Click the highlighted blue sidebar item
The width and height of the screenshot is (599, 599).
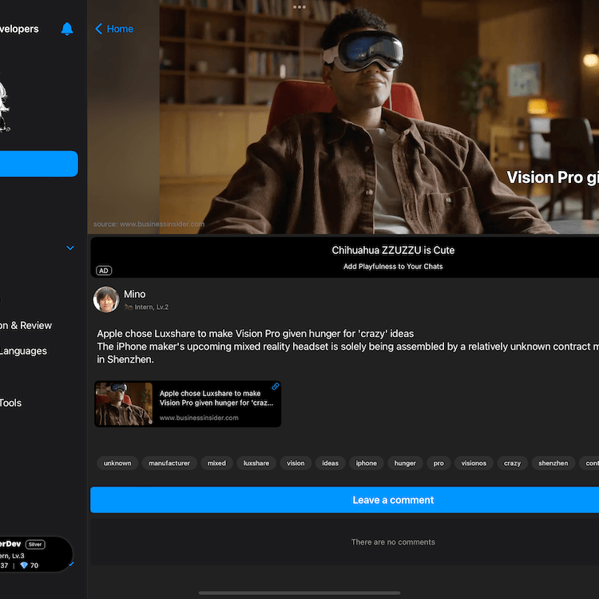coord(38,164)
